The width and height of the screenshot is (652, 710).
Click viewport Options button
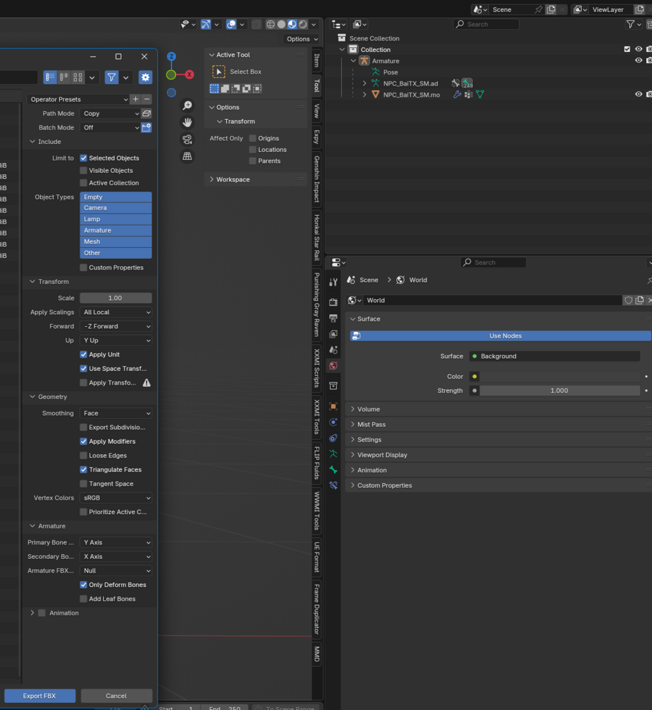pyautogui.click(x=302, y=39)
